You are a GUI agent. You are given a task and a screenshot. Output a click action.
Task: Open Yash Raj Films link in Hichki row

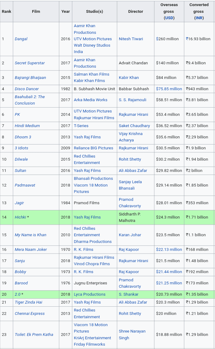point(87,217)
